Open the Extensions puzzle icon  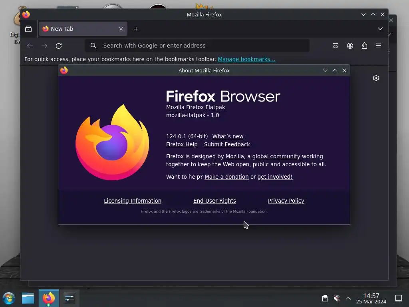[x=364, y=46]
